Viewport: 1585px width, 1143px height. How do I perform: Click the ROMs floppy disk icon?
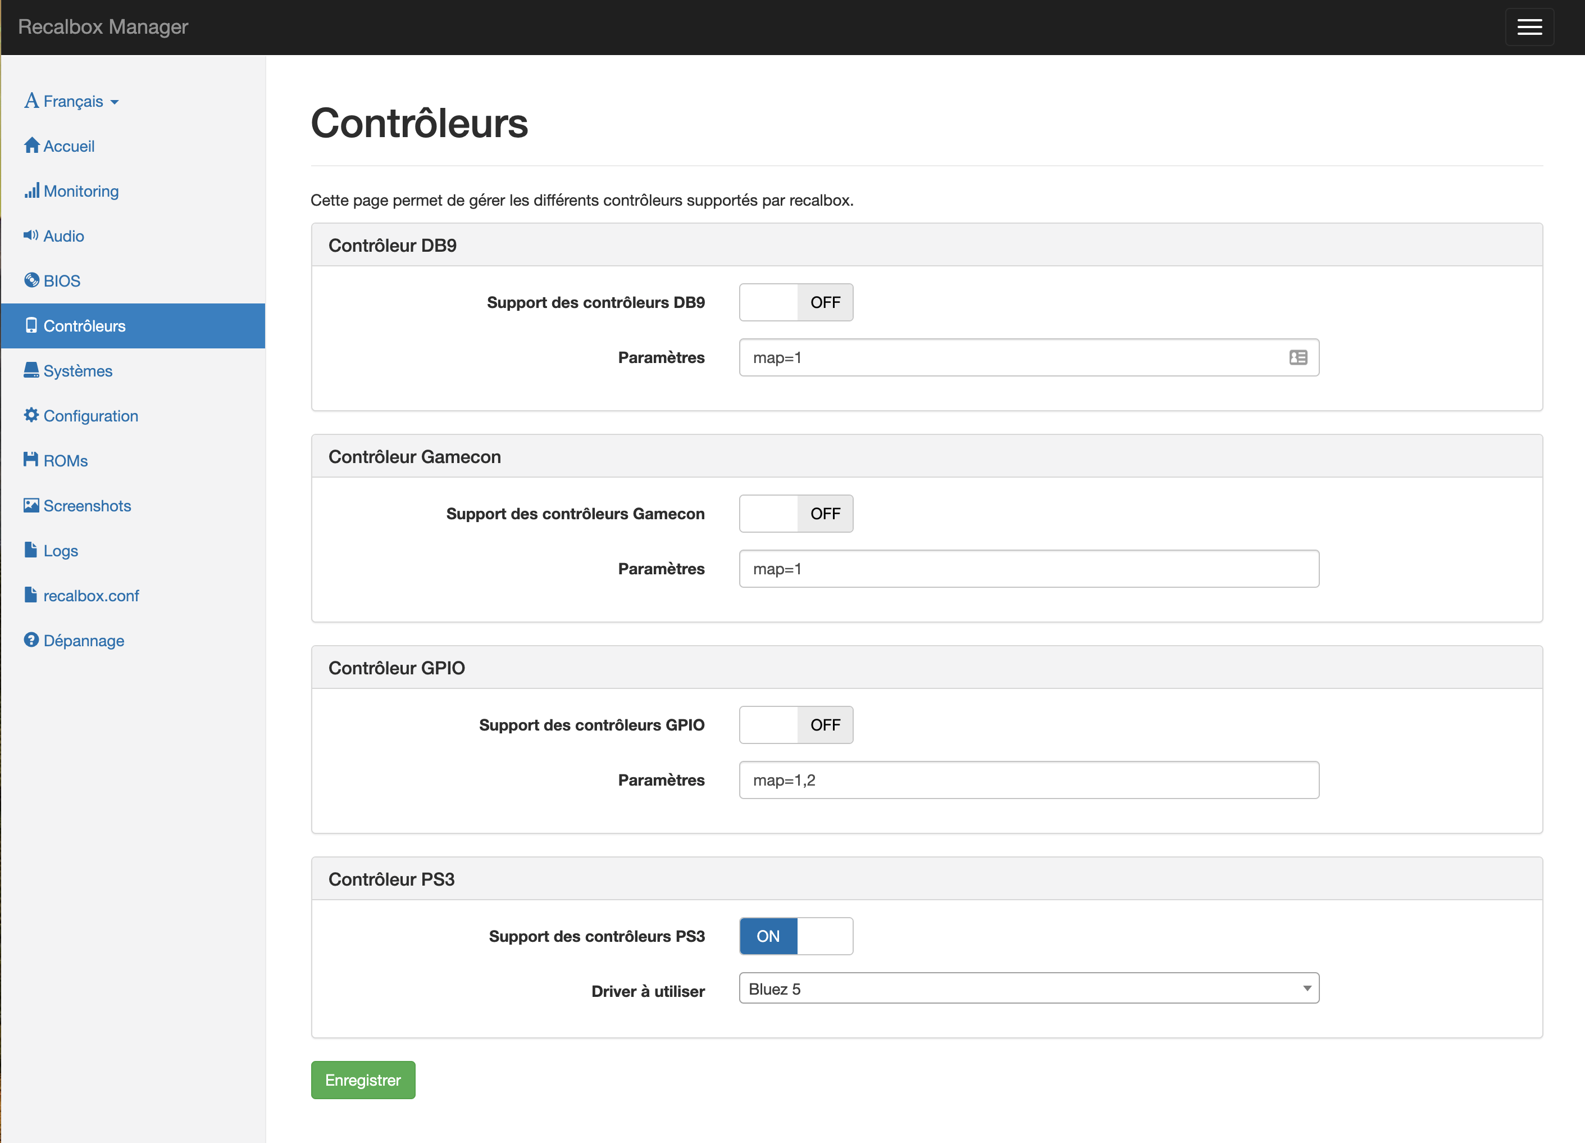point(31,459)
